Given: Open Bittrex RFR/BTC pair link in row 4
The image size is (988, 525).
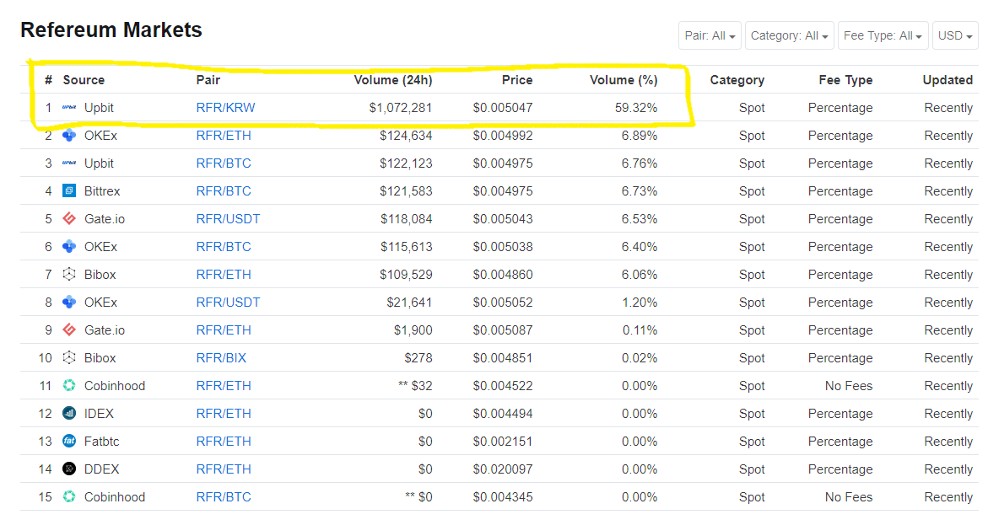Looking at the screenshot, I should pos(224,190).
